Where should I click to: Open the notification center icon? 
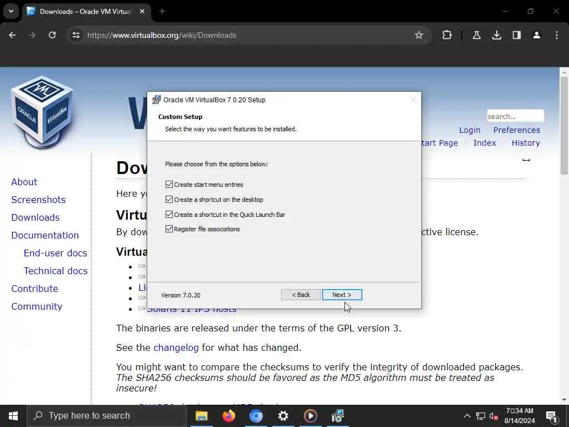551,416
